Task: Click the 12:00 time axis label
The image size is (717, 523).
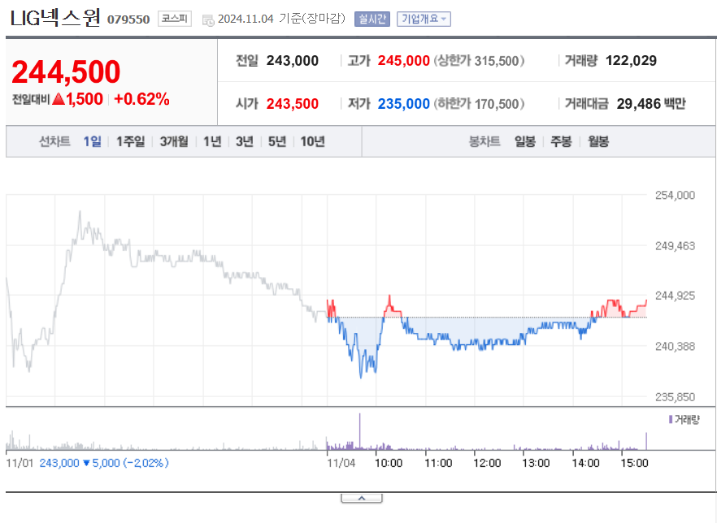Action: pyautogui.click(x=488, y=463)
